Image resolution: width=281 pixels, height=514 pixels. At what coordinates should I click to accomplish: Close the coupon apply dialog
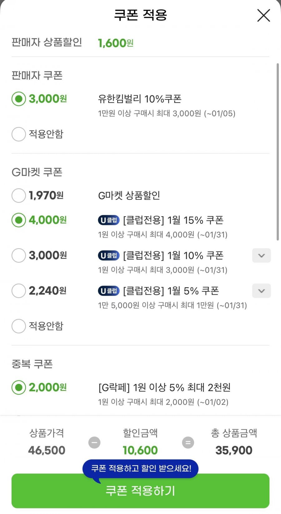click(x=264, y=15)
